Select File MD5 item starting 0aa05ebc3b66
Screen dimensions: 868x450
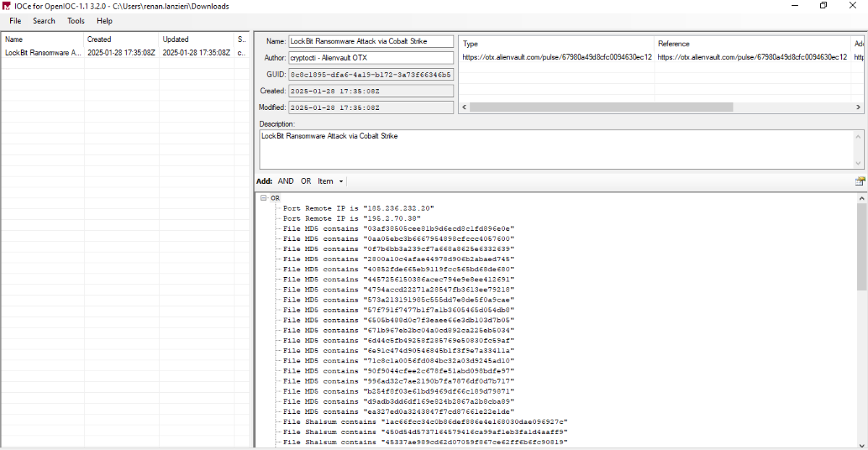pyautogui.click(x=399, y=238)
